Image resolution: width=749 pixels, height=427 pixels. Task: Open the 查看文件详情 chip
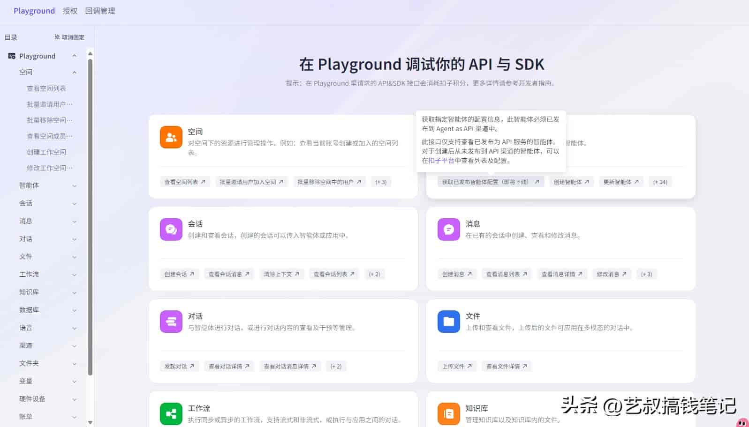coord(507,366)
